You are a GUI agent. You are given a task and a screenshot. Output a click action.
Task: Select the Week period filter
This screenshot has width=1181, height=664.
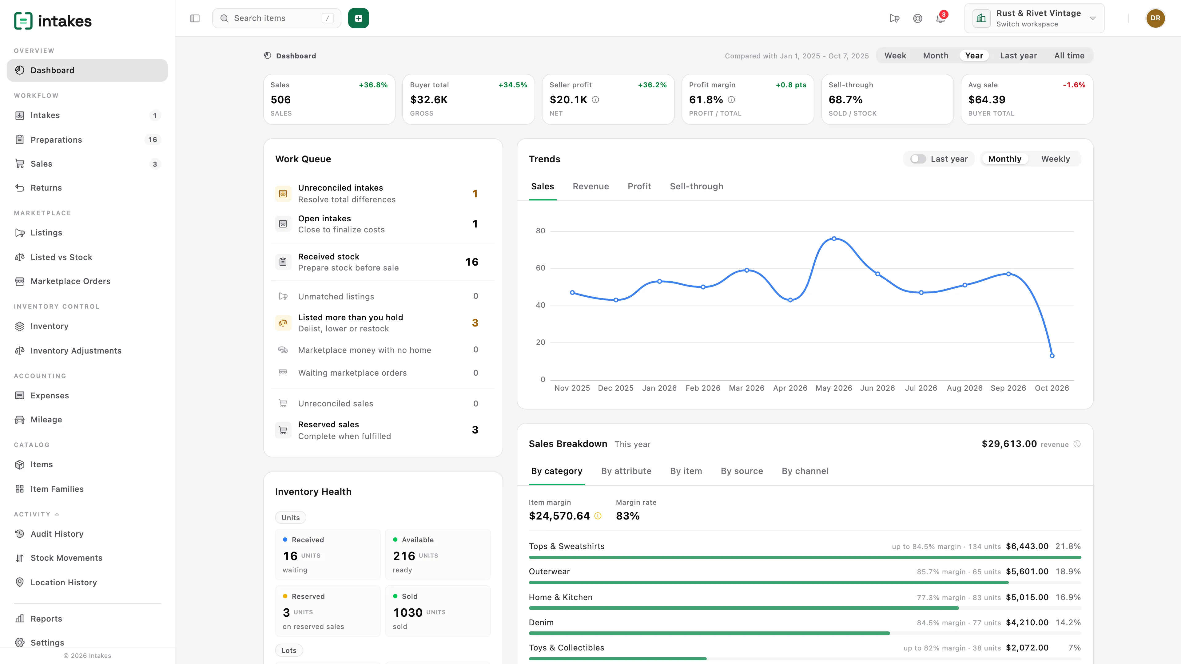pyautogui.click(x=895, y=55)
